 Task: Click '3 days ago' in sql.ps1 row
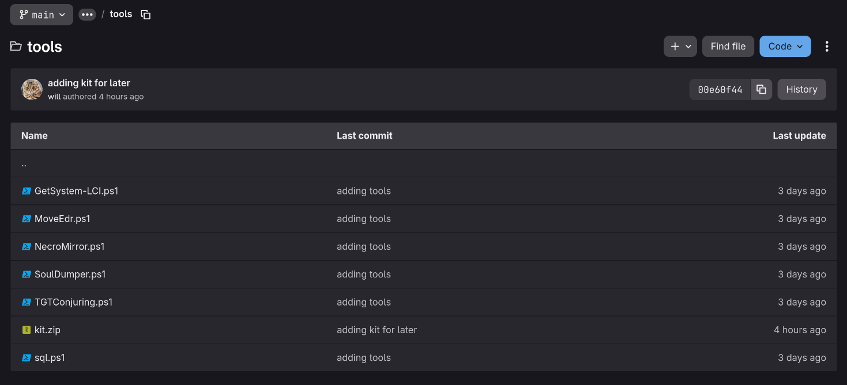tap(802, 357)
